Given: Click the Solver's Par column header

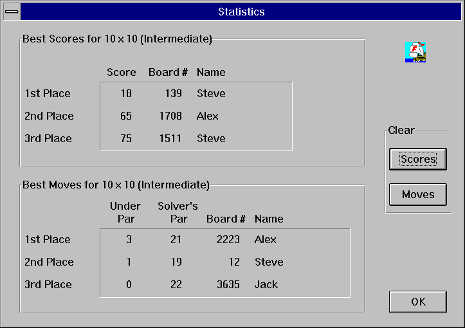Looking at the screenshot, I should [178, 212].
